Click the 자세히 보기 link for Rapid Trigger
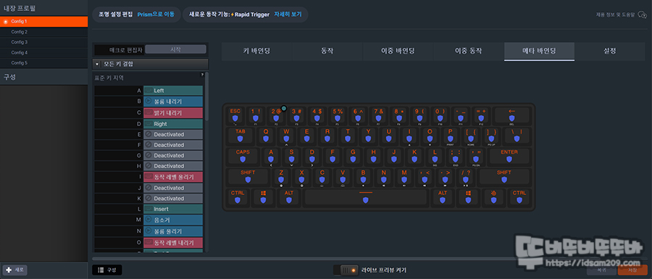The image size is (652, 279). click(288, 14)
